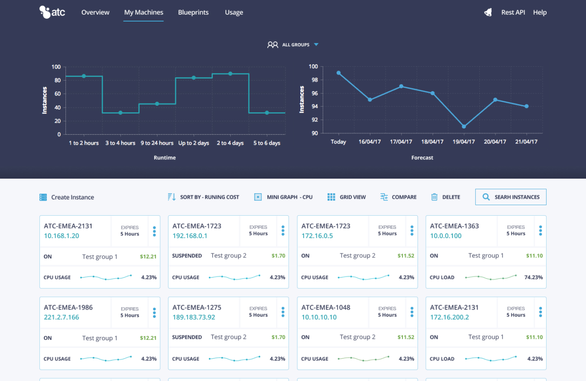The width and height of the screenshot is (586, 381).
Task: Click the Compare sliders icon
Action: [x=384, y=197]
